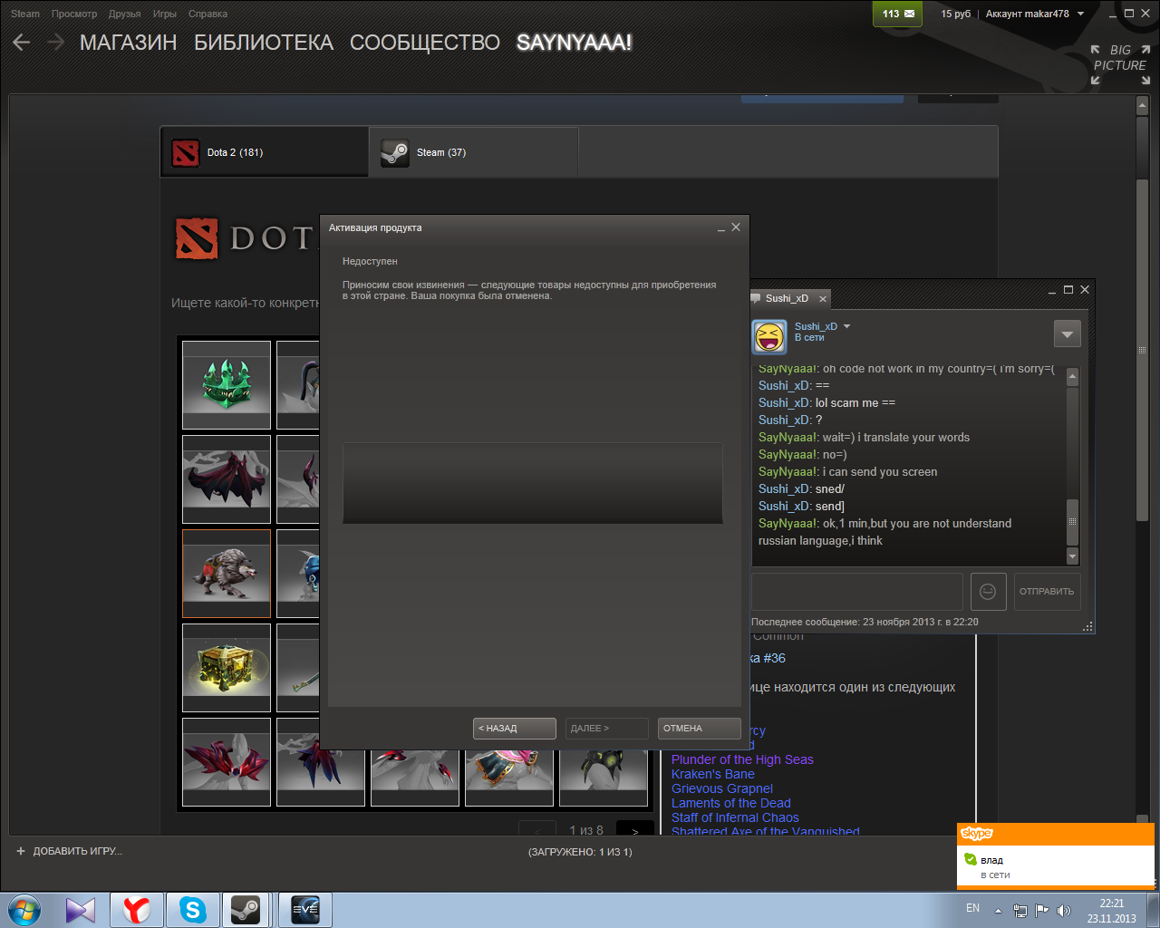Select the red bat wings inventory item
Viewport: 1160px width, 928px height.
[x=227, y=479]
